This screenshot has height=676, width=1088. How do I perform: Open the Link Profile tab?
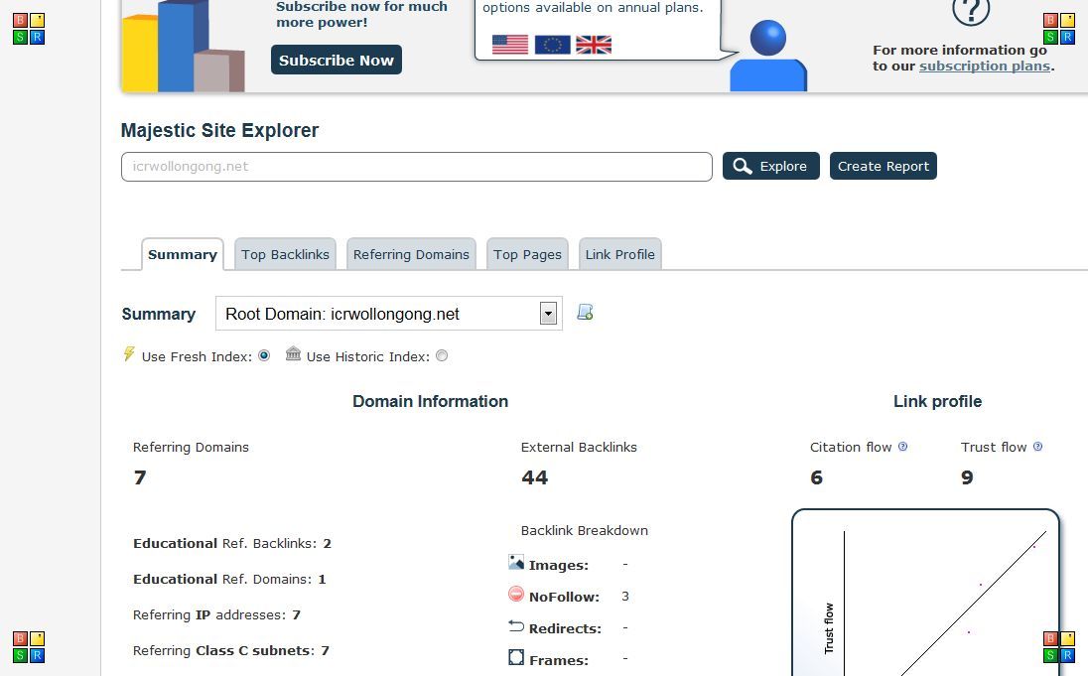[620, 254]
